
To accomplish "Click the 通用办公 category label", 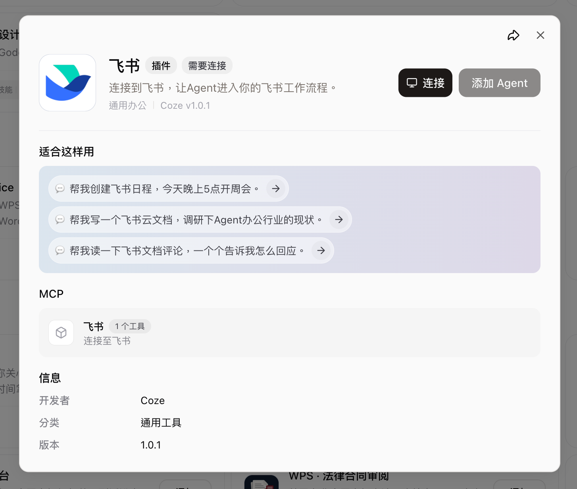I will [x=128, y=106].
